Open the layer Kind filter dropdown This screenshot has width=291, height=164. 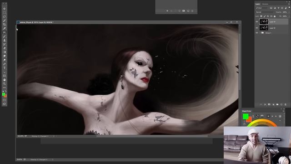tap(262, 8)
